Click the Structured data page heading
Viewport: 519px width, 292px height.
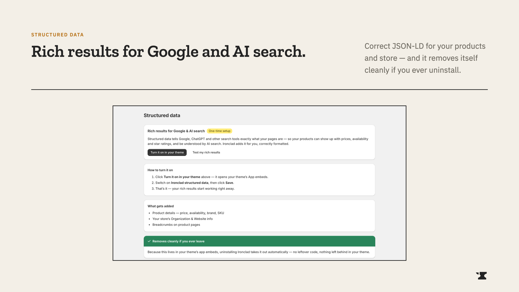coord(162,116)
